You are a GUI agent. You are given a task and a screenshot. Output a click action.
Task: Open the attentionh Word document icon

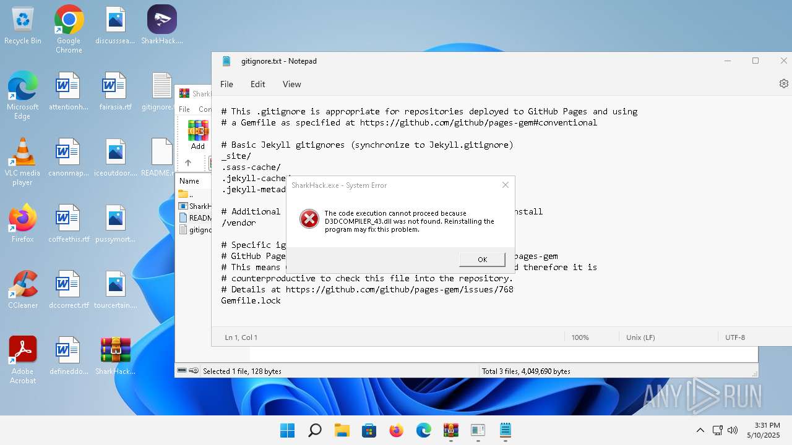pos(68,91)
